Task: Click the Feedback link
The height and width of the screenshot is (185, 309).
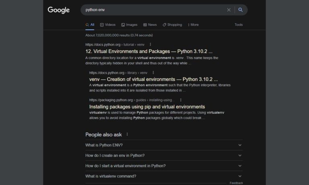Action: (236, 183)
